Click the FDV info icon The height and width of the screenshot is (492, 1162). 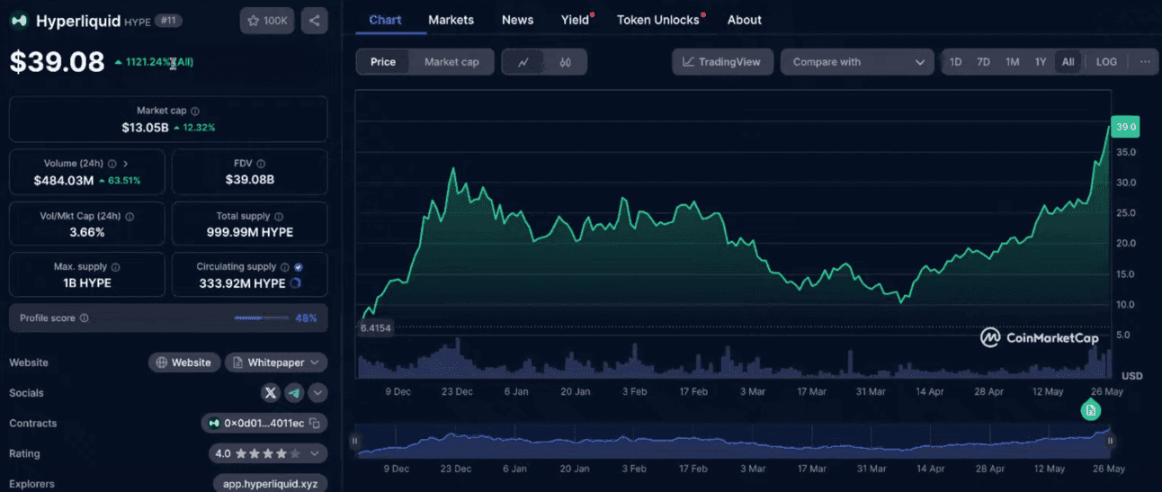point(261,164)
